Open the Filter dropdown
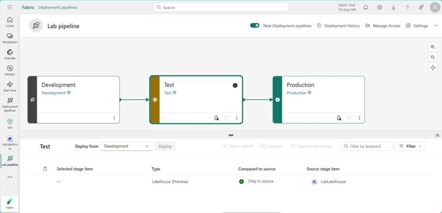Viewport: 442px width, 213px height. pyautogui.click(x=410, y=146)
